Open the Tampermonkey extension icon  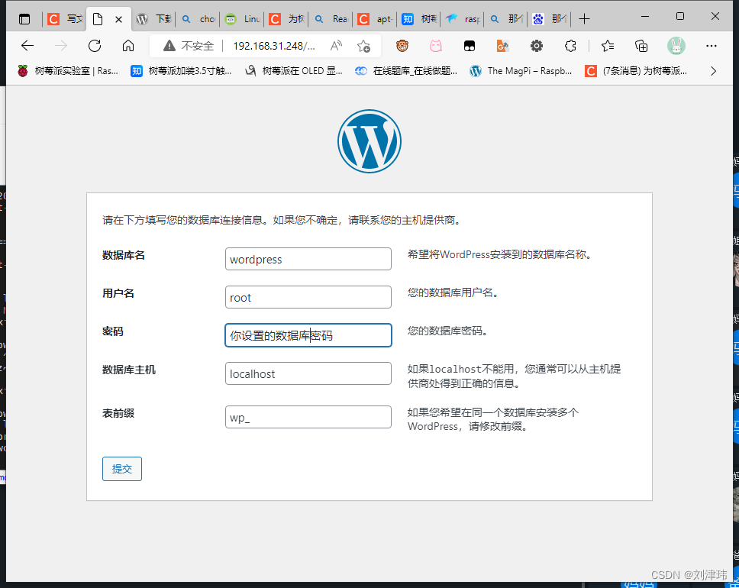pyautogui.click(x=402, y=46)
